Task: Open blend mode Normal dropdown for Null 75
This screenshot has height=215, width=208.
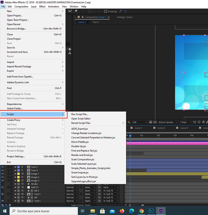Action: point(72,187)
